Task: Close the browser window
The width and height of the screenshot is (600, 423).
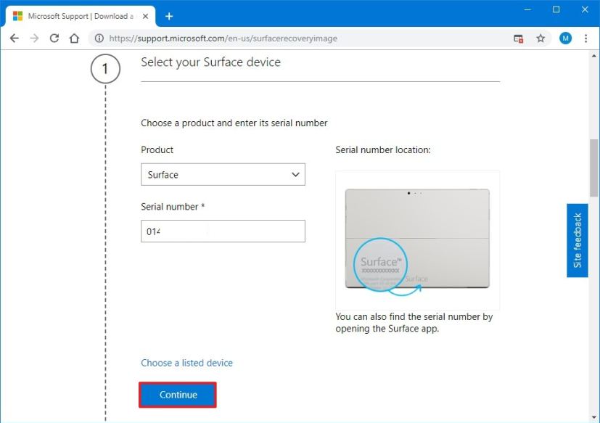Action: click(x=585, y=9)
